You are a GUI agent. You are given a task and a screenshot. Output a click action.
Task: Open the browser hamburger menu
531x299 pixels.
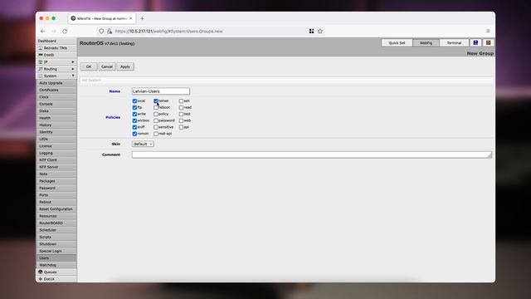pos(488,32)
